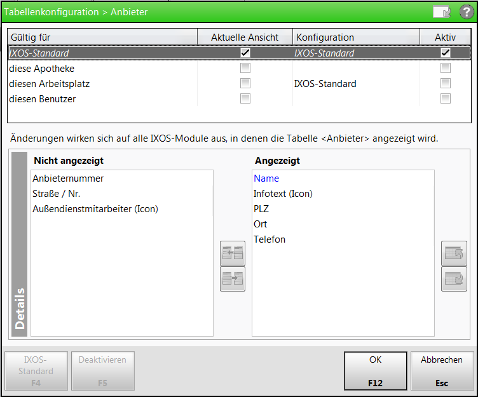Toggle Aktuelle Ansicht checkbox for IXOS-Standard

[x=245, y=53]
